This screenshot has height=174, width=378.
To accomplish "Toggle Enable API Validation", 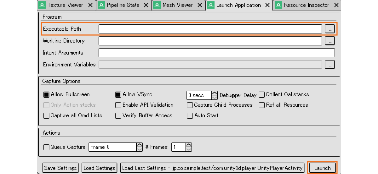I will 118,105.
